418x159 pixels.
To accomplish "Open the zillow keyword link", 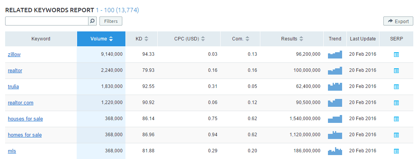I will tap(14, 55).
